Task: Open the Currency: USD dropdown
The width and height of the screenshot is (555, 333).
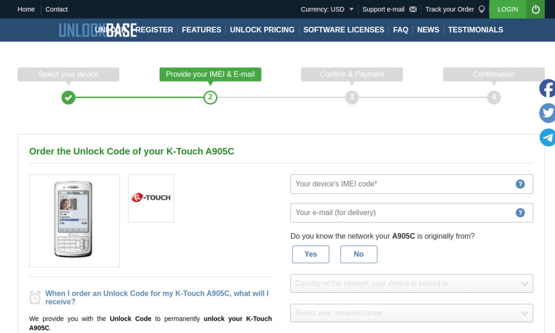Action: pyautogui.click(x=327, y=9)
